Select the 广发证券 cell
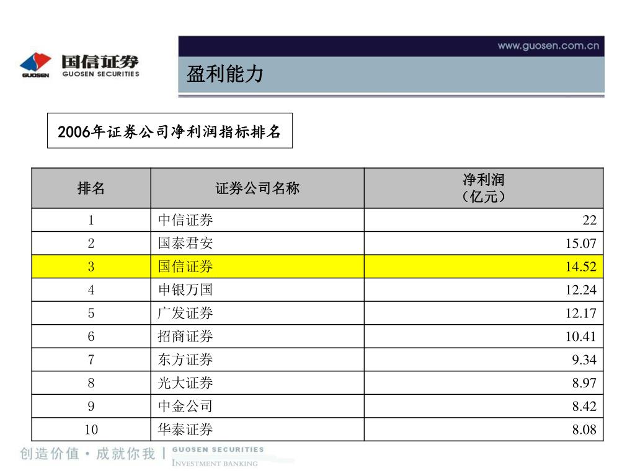The image size is (635, 476). click(x=257, y=313)
